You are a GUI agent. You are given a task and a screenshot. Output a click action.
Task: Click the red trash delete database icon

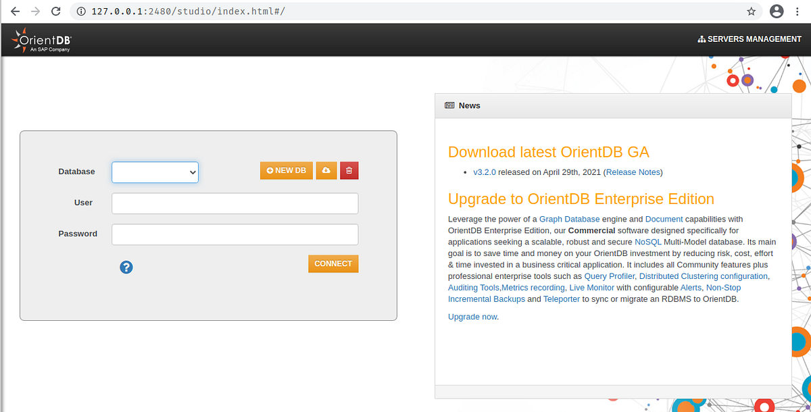pyautogui.click(x=349, y=171)
